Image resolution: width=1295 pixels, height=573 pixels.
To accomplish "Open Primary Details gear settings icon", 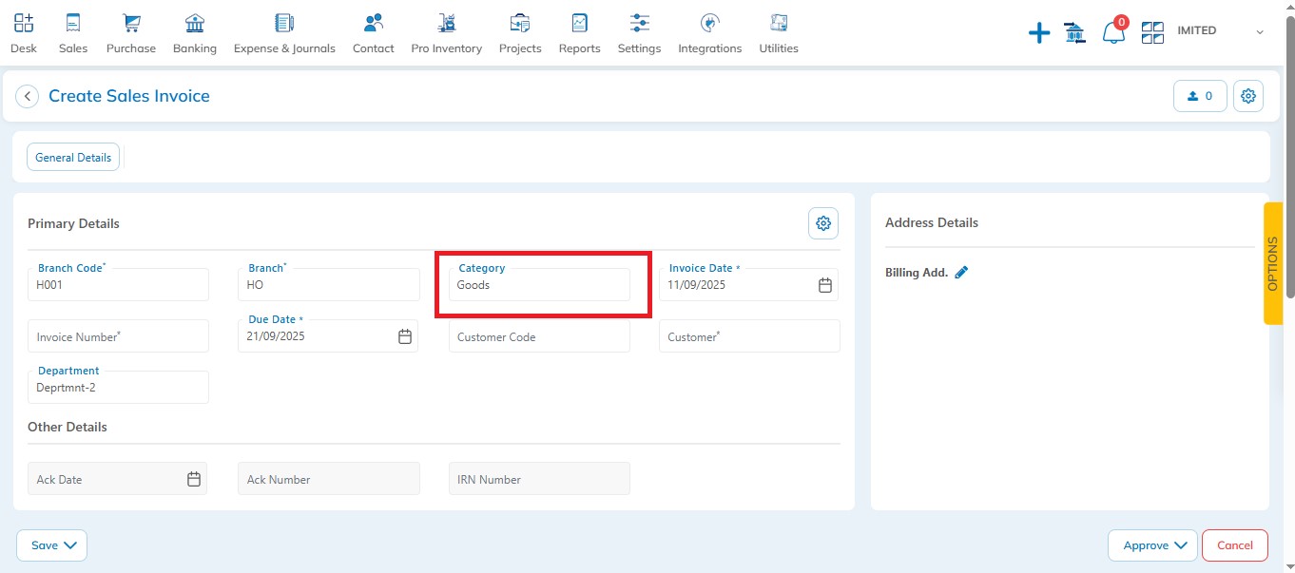I will tap(823, 223).
